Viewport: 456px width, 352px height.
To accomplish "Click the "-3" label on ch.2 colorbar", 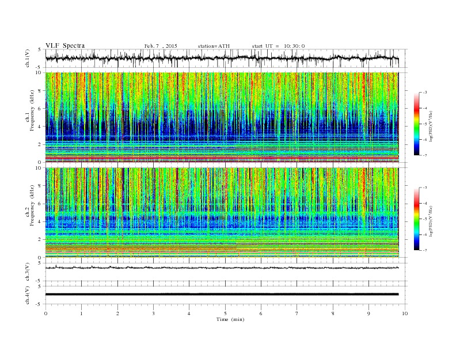I will click(x=425, y=188).
